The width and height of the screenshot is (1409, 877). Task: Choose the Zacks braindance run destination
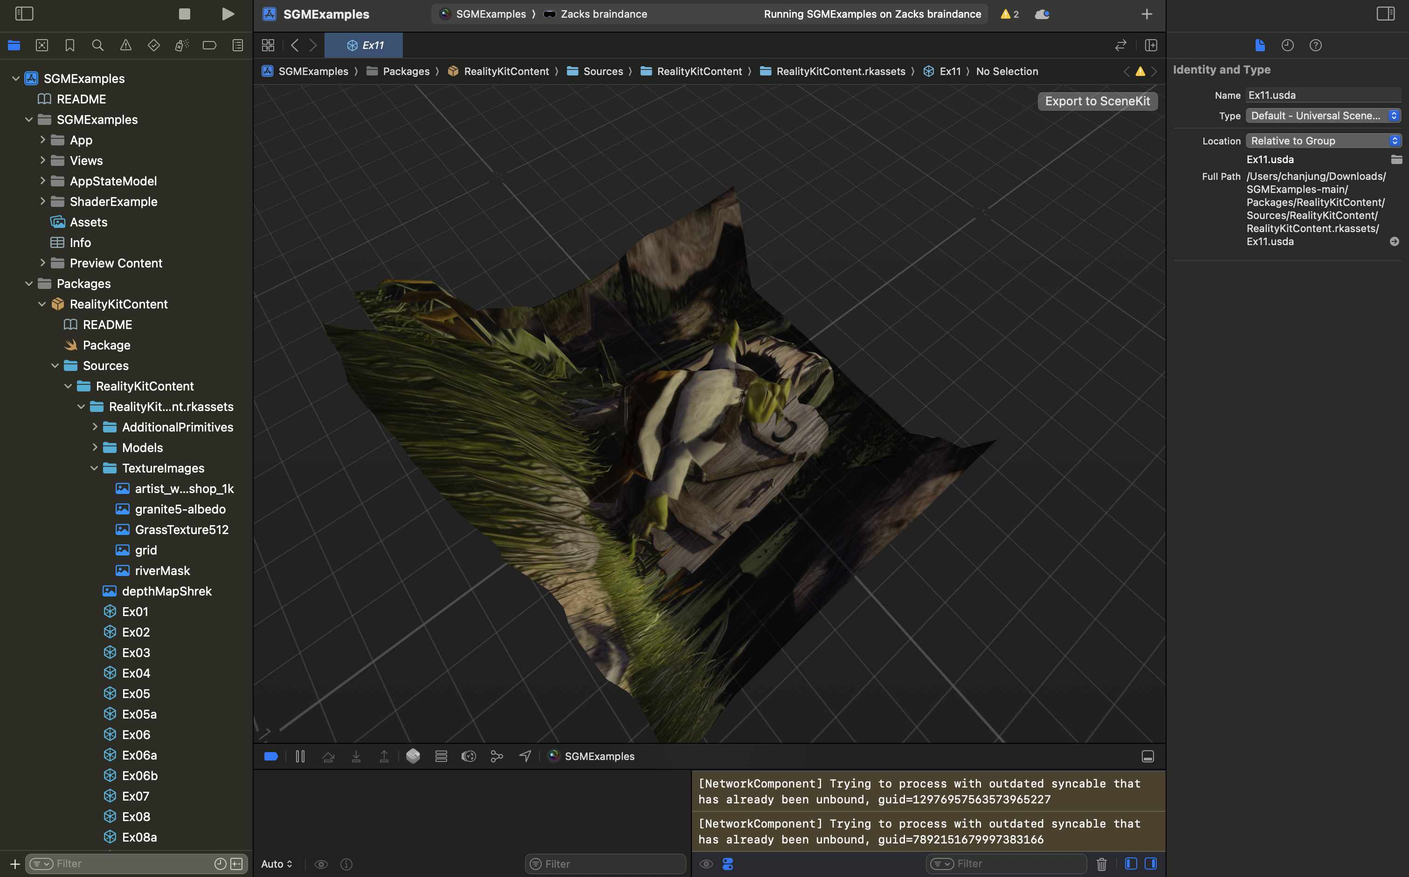(x=595, y=14)
